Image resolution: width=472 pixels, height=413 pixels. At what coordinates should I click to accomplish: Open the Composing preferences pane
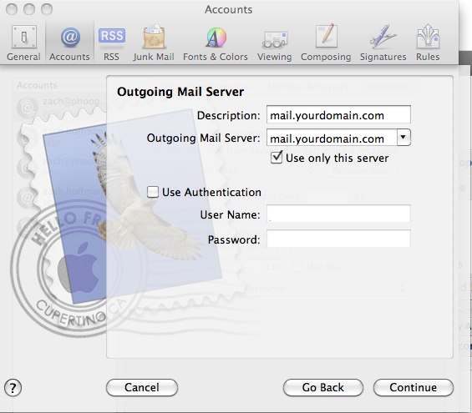click(x=326, y=43)
